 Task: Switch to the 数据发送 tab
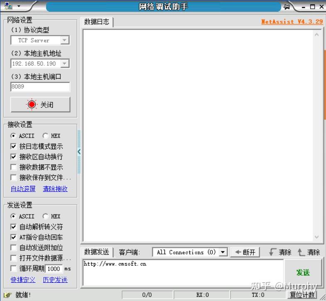(x=97, y=252)
